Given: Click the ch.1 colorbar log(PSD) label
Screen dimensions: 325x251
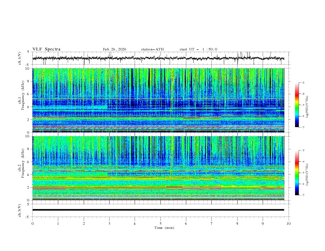Looking at the screenshot, I should pyautogui.click(x=307, y=107).
